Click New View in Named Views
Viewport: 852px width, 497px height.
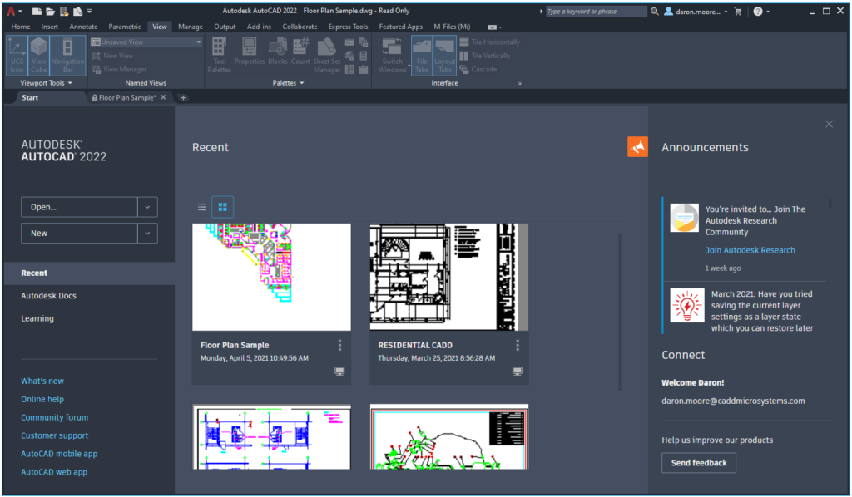112,56
